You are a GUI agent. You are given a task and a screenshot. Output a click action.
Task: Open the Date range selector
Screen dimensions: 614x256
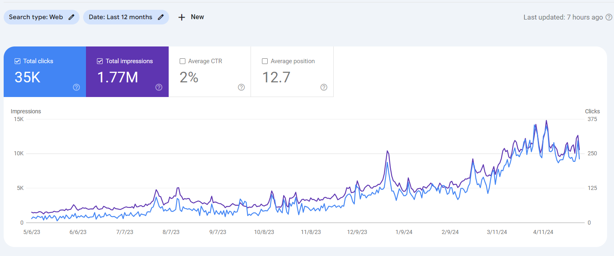126,17
